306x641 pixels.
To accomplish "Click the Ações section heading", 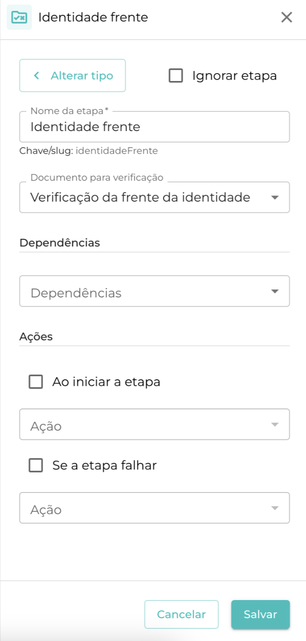I will point(36,337).
